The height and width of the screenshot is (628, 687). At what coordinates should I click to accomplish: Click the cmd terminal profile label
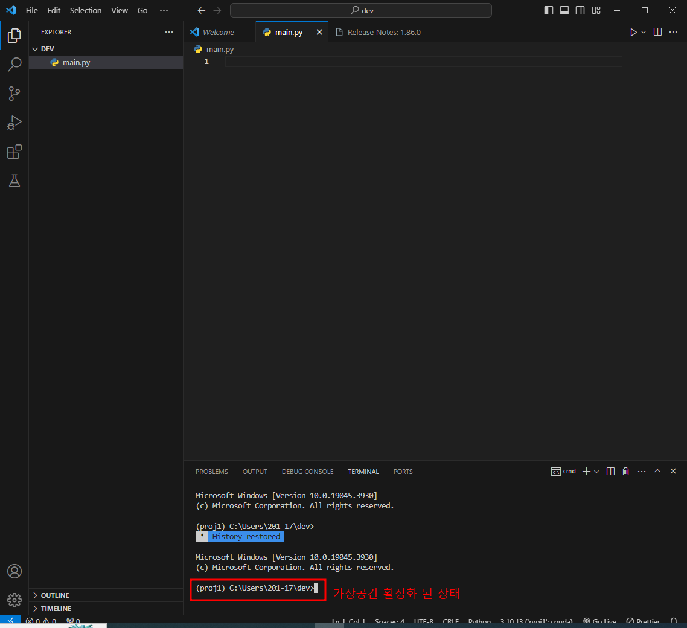(563, 471)
